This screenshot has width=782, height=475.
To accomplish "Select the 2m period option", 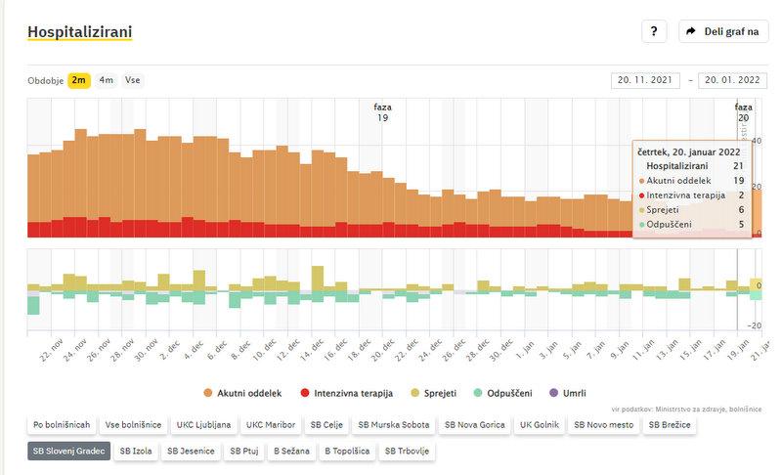I will pyautogui.click(x=79, y=80).
